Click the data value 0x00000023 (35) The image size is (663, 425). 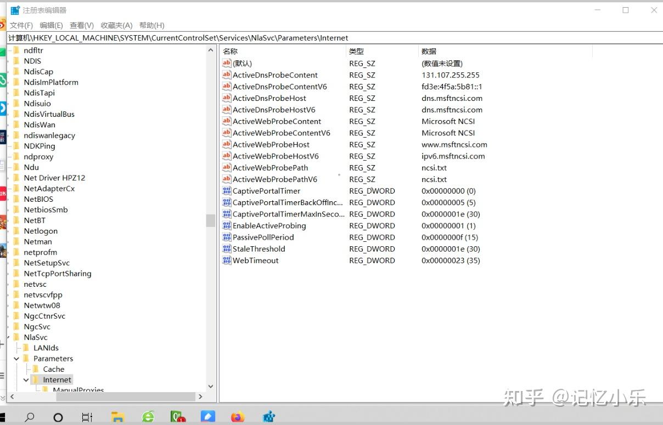pyautogui.click(x=451, y=260)
